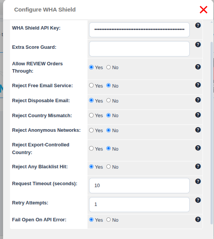214x239 pixels.
Task: View help for Reject Disposable Email
Action: 198,100
